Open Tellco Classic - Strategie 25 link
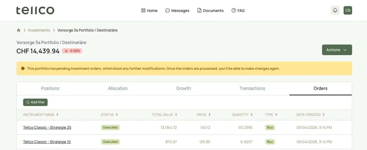 [47, 127]
